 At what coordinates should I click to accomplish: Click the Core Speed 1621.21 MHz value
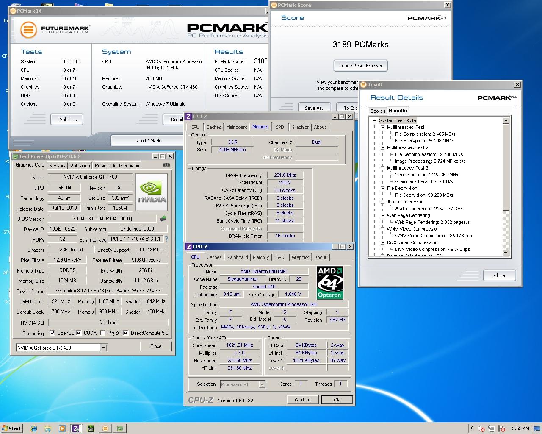tap(240, 345)
